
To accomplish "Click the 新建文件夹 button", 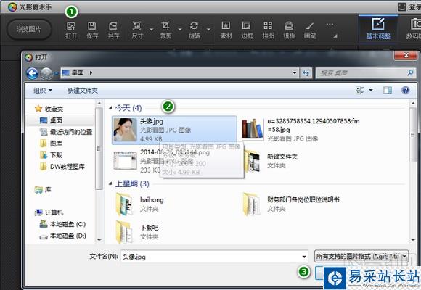I will coord(83,91).
